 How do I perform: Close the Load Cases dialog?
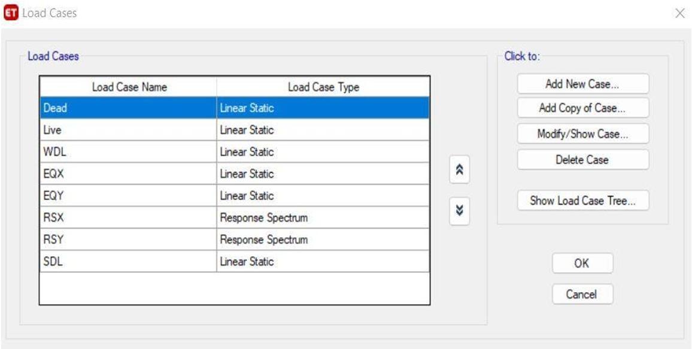679,13
